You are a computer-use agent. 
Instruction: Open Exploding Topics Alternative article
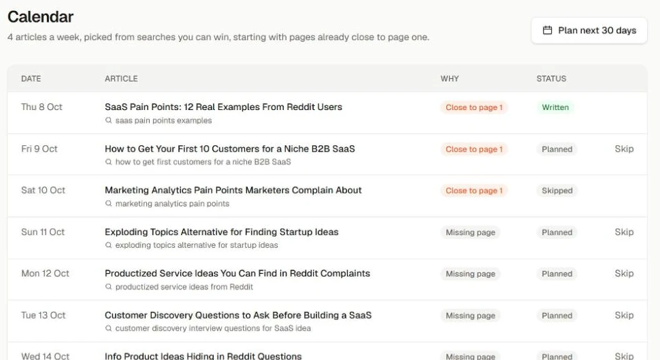click(221, 232)
